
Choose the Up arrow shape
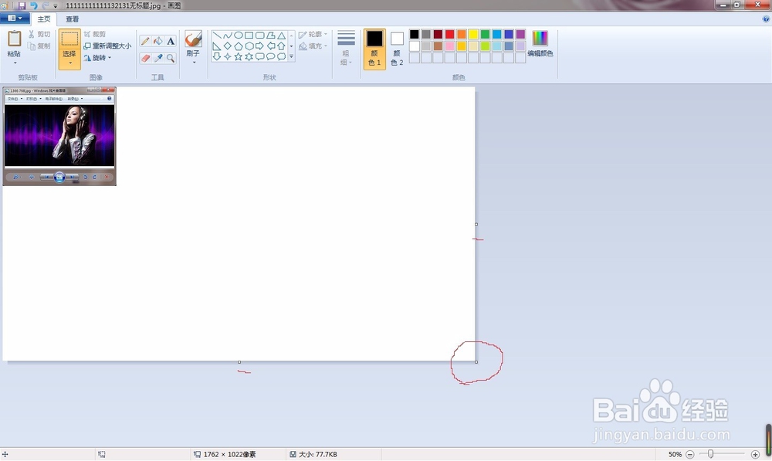[282, 46]
